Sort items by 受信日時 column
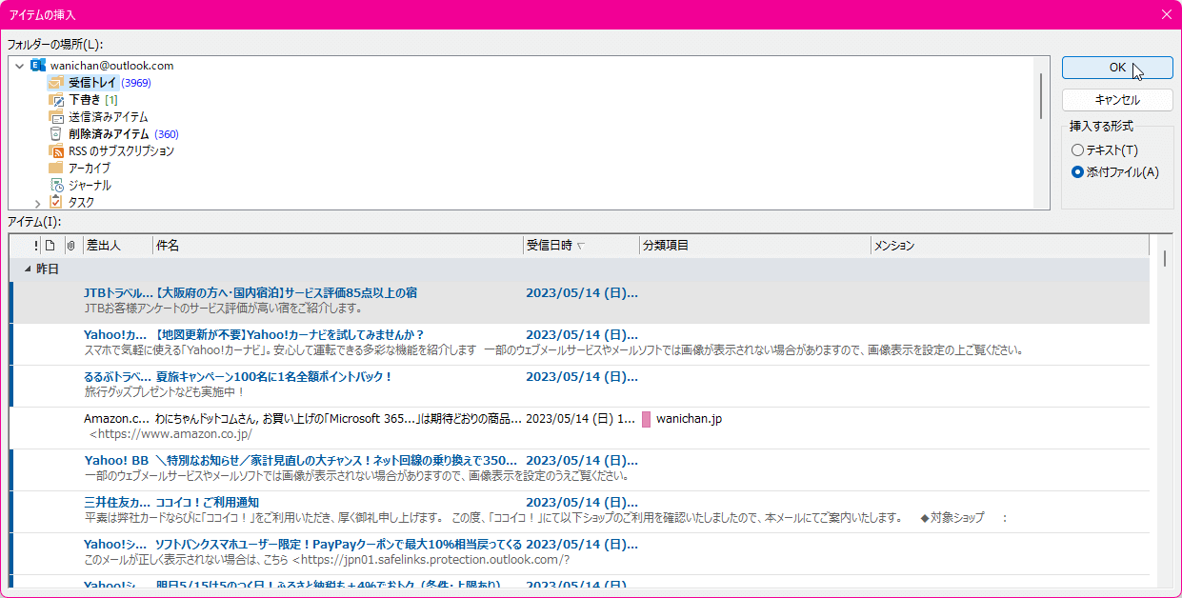 coord(581,246)
